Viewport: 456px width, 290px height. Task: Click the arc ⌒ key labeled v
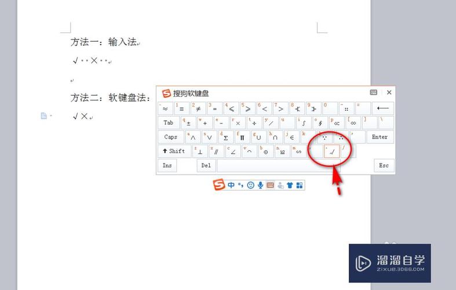click(250, 151)
